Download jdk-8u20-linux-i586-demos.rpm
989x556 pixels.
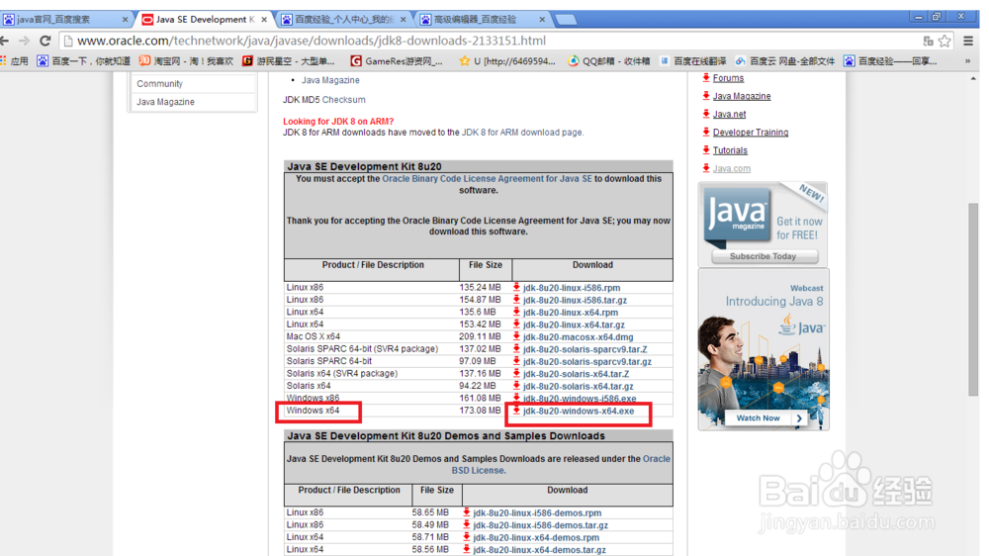[x=537, y=513]
